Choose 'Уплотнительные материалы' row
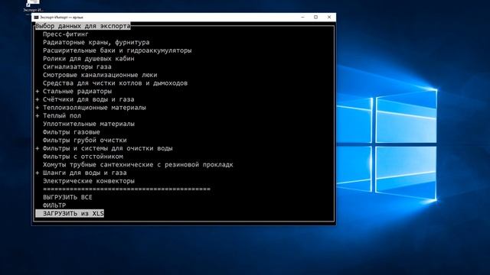This screenshot has width=490, height=275. click(x=89, y=124)
